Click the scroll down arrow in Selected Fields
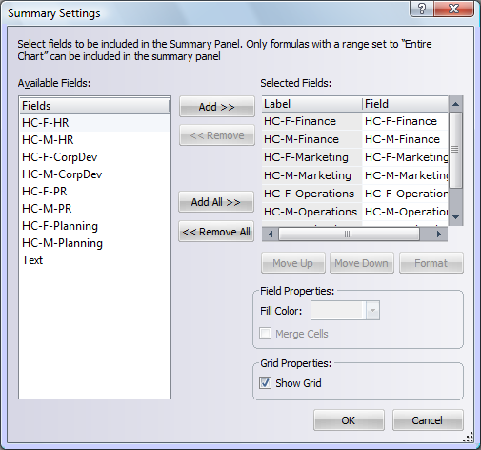The image size is (481, 450). coord(455,217)
